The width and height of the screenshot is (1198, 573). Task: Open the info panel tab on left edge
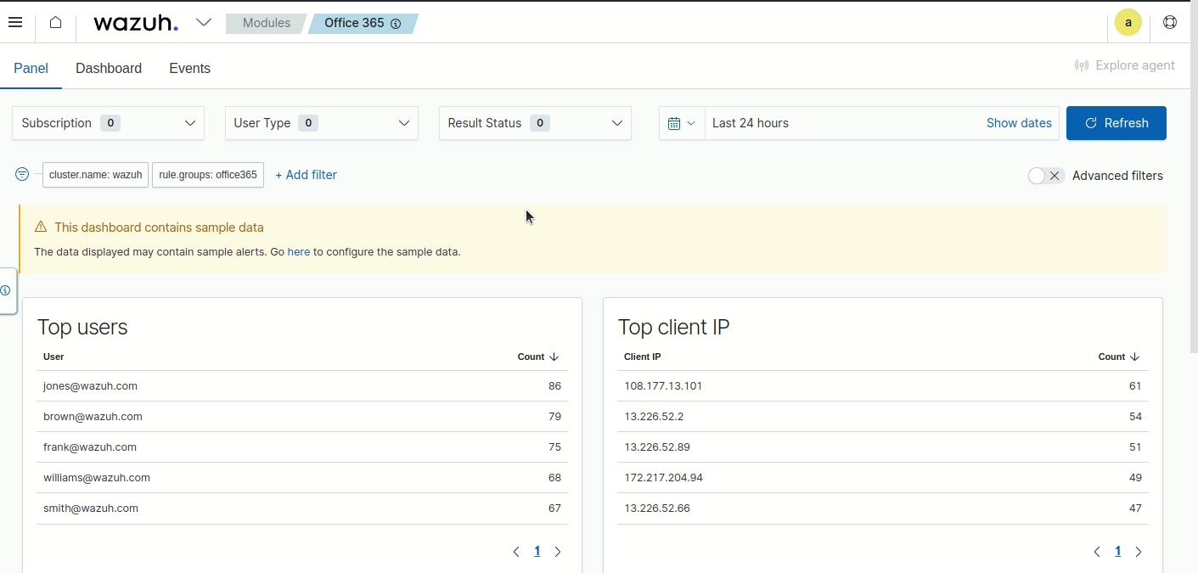(x=7, y=291)
